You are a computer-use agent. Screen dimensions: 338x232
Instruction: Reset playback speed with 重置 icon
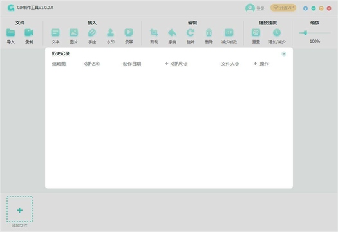click(x=256, y=33)
